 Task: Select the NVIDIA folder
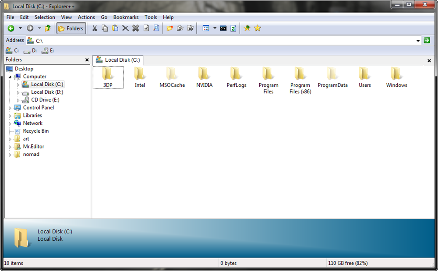click(204, 77)
